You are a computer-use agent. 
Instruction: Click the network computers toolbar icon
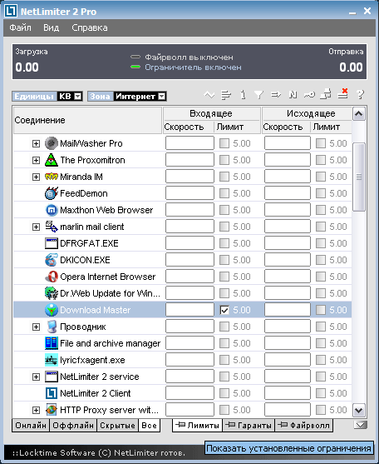(326, 94)
